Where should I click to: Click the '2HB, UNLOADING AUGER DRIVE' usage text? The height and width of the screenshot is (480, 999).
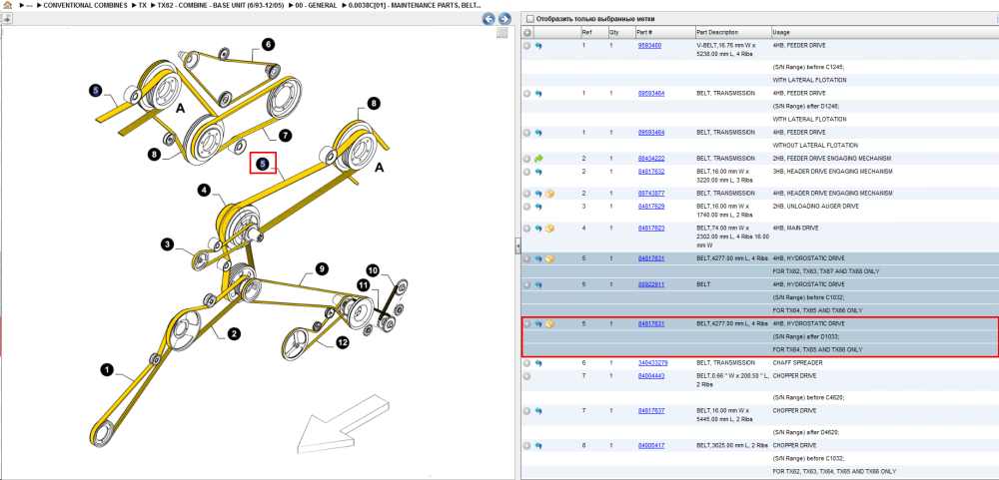point(815,207)
